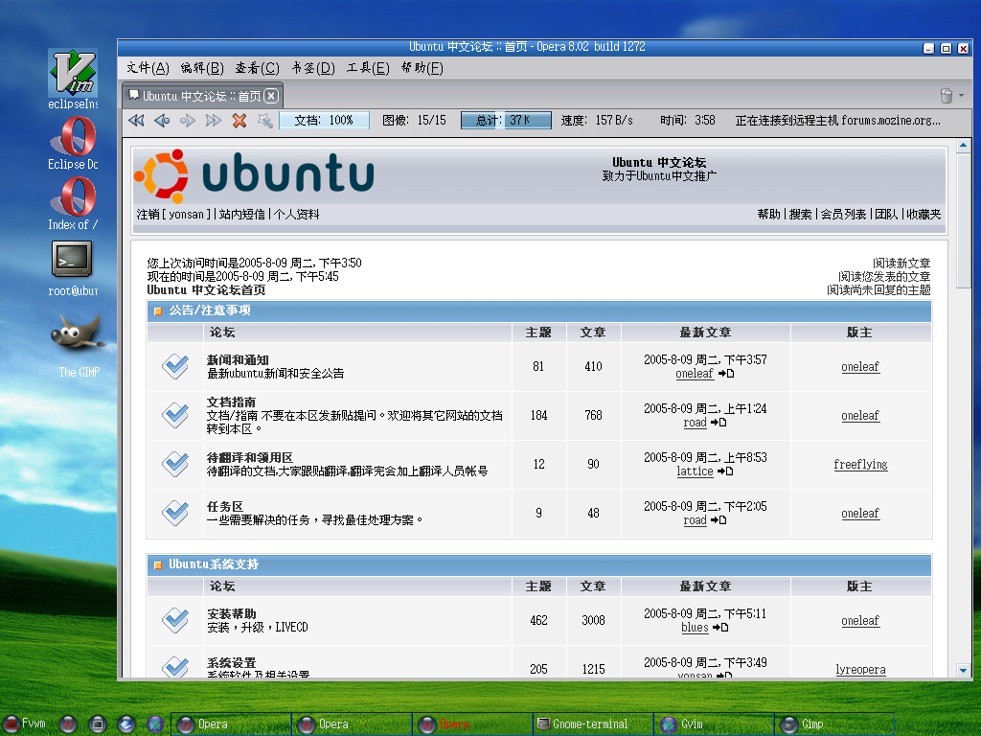This screenshot has width=981, height=736.
Task: Open the Index of / Opera desktop icon
Action: click(73, 204)
